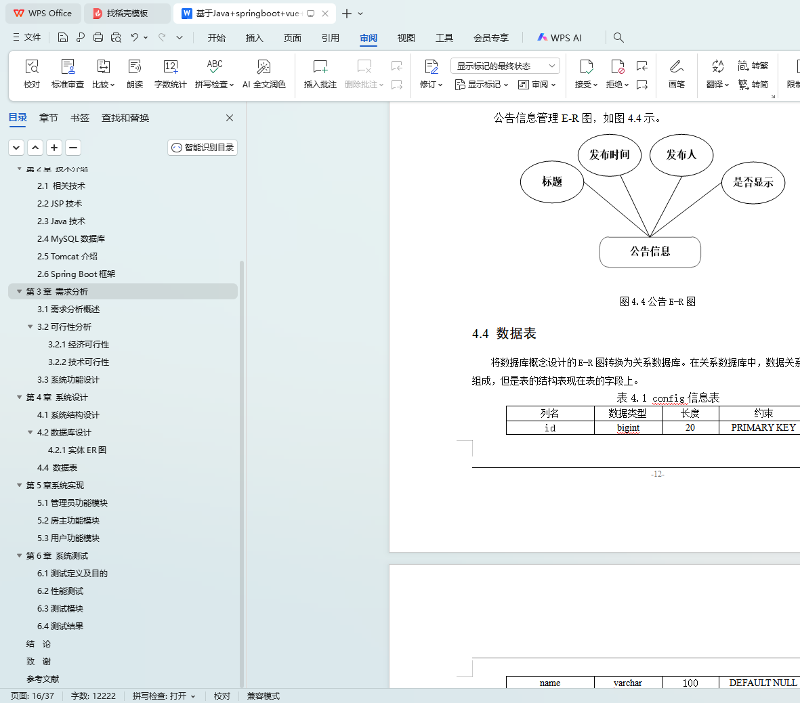
Task: Go to previous change icon beside 接受
Action: tap(642, 66)
